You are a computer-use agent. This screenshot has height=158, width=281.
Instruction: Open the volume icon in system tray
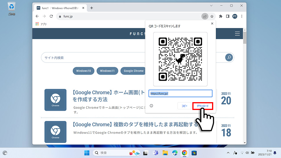tap(247, 153)
